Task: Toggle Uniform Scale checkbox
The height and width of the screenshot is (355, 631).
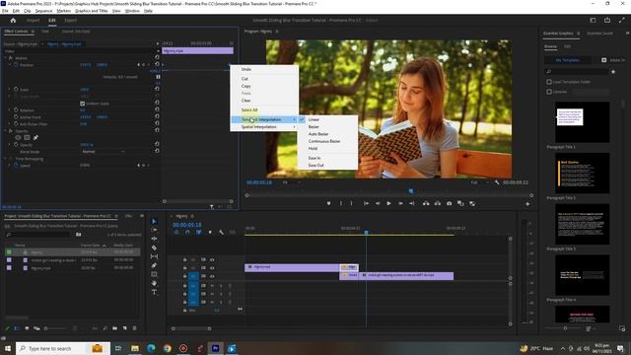Action: click(x=83, y=104)
